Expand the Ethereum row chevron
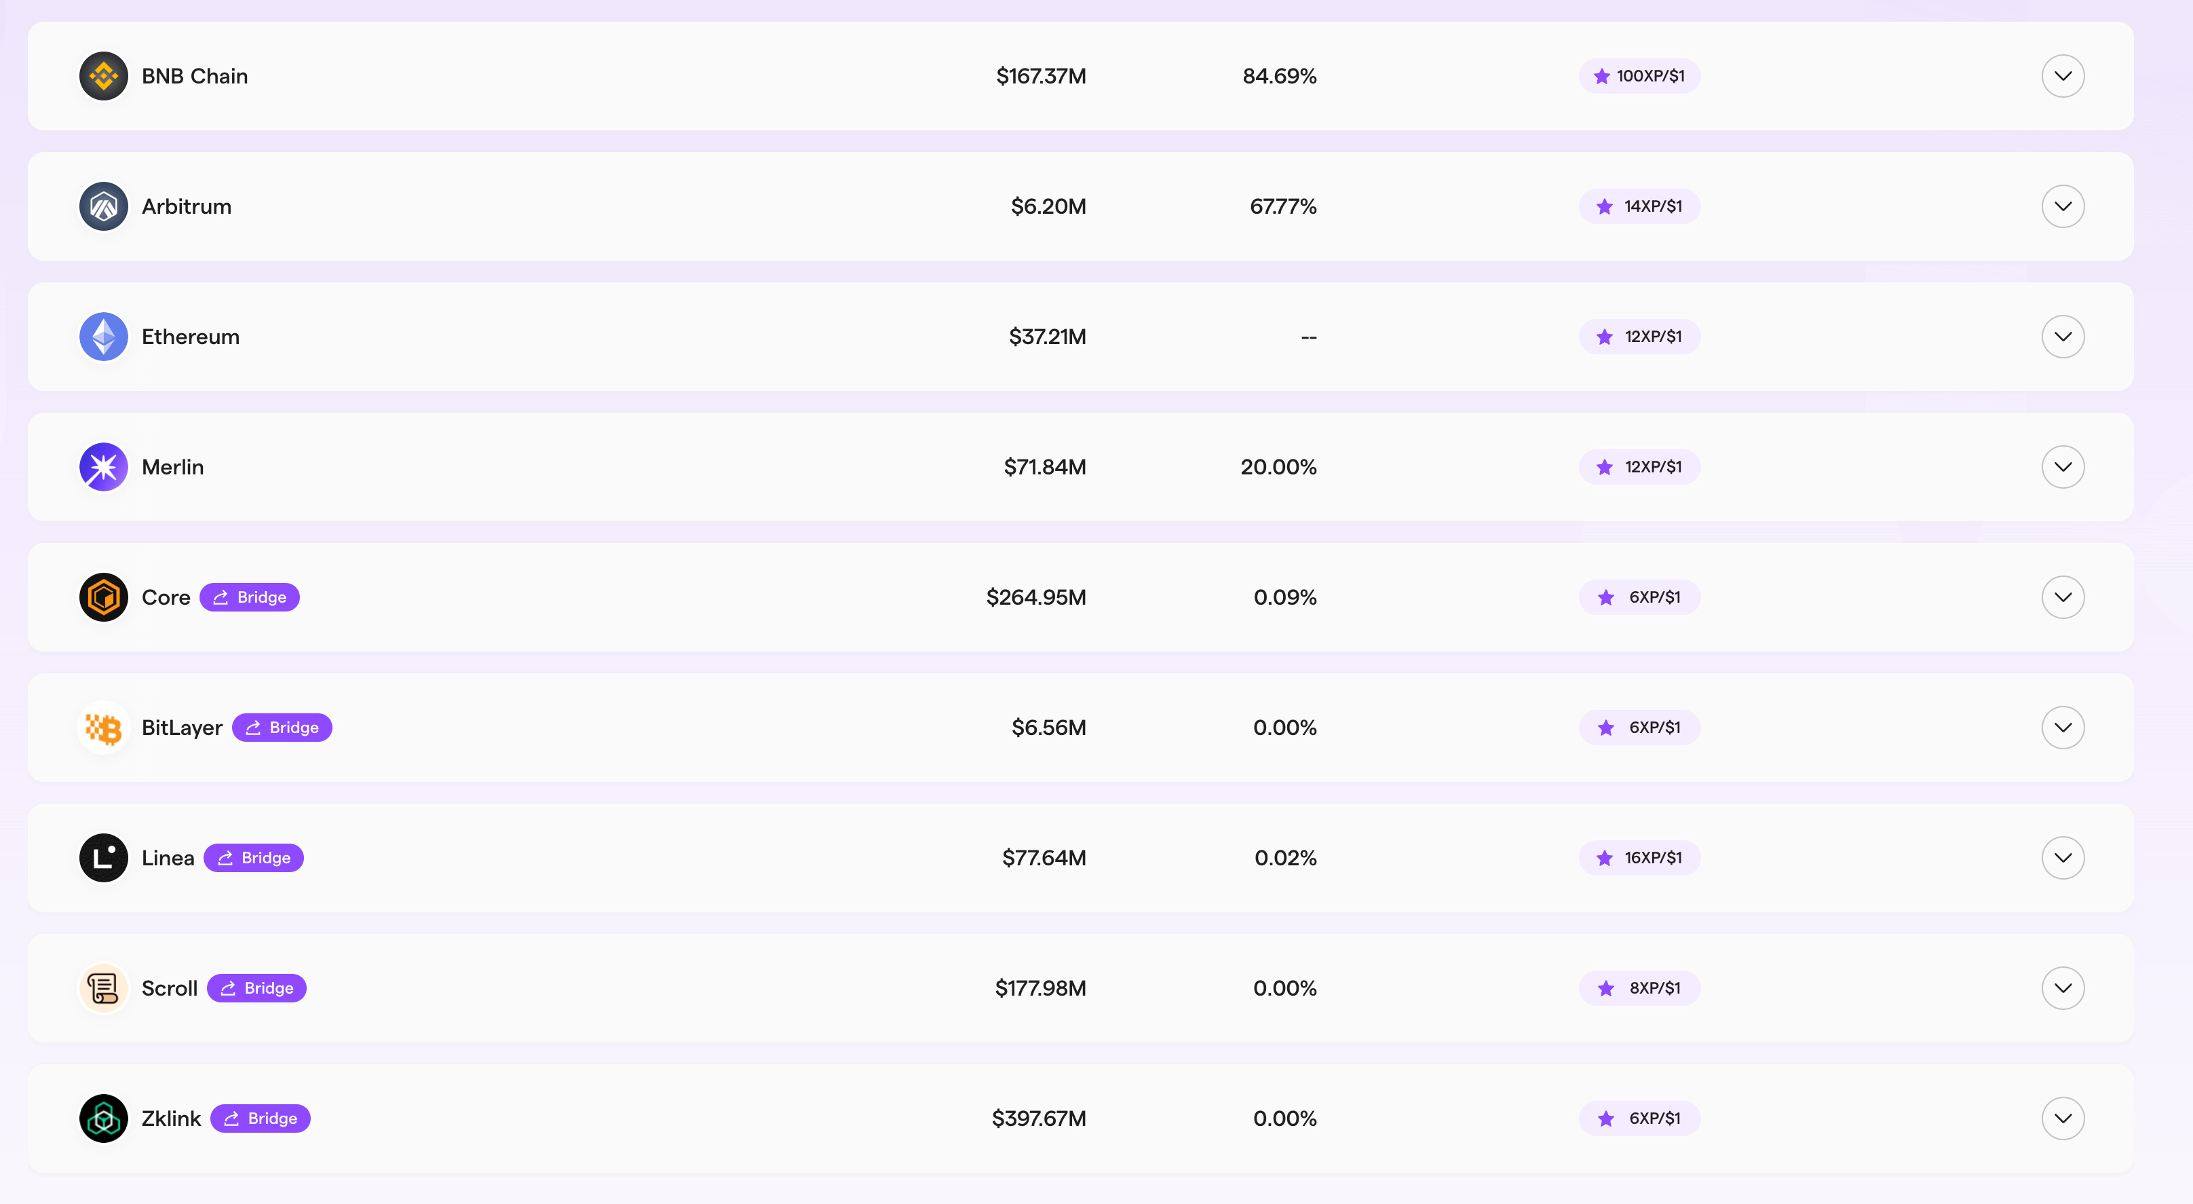The image size is (2193, 1204). [2063, 337]
